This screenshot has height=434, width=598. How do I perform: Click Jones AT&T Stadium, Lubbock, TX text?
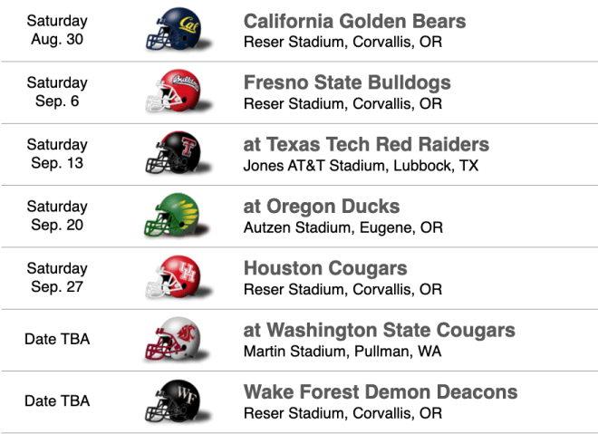coord(361,166)
